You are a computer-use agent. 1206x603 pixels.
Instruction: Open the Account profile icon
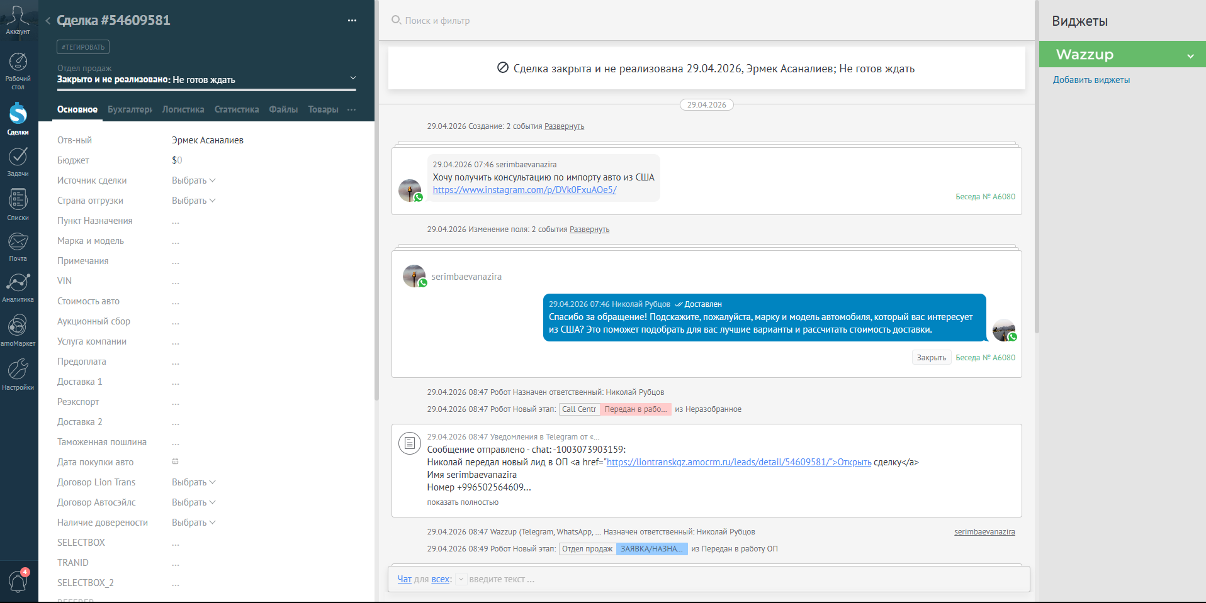[x=18, y=20]
